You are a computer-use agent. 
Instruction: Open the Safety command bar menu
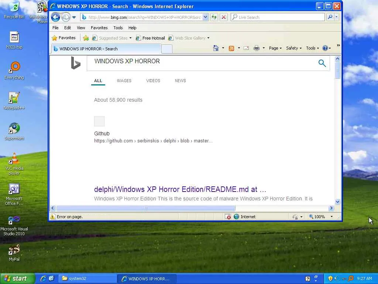(x=293, y=48)
